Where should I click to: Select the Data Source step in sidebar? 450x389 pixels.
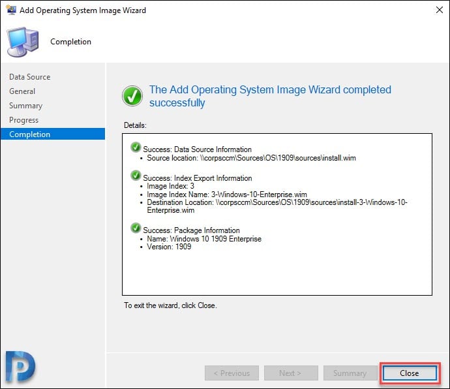pyautogui.click(x=30, y=77)
